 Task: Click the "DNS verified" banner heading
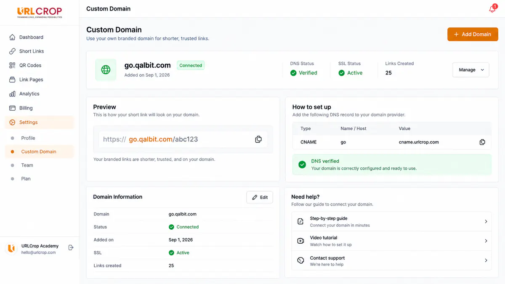pos(325,161)
